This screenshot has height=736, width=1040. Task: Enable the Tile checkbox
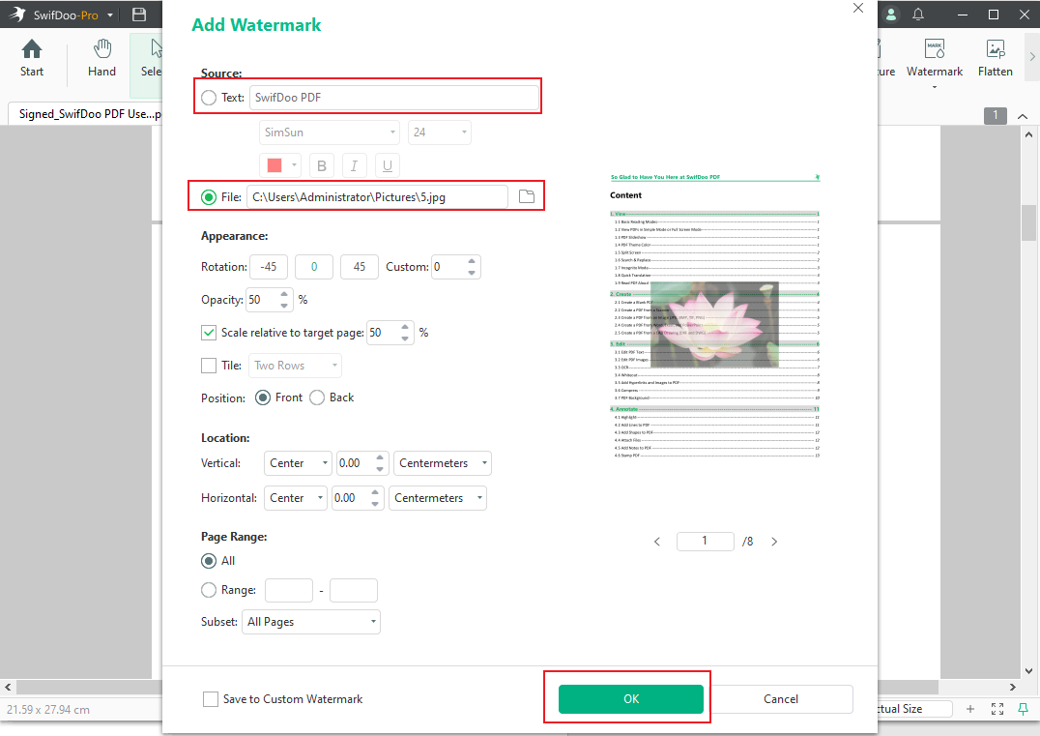209,366
